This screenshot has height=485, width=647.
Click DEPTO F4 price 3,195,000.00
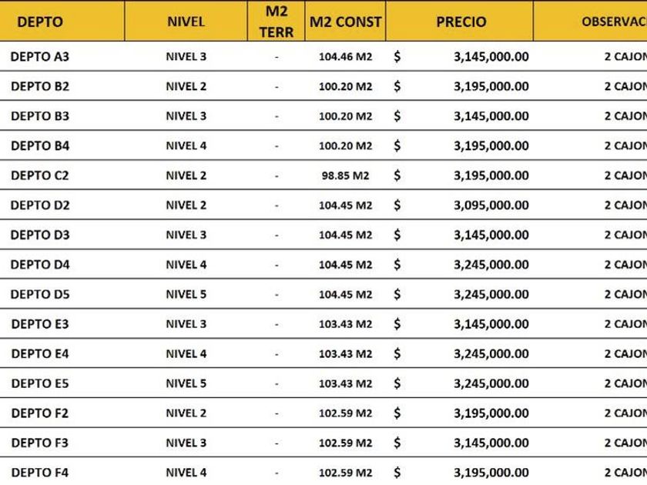(491, 473)
